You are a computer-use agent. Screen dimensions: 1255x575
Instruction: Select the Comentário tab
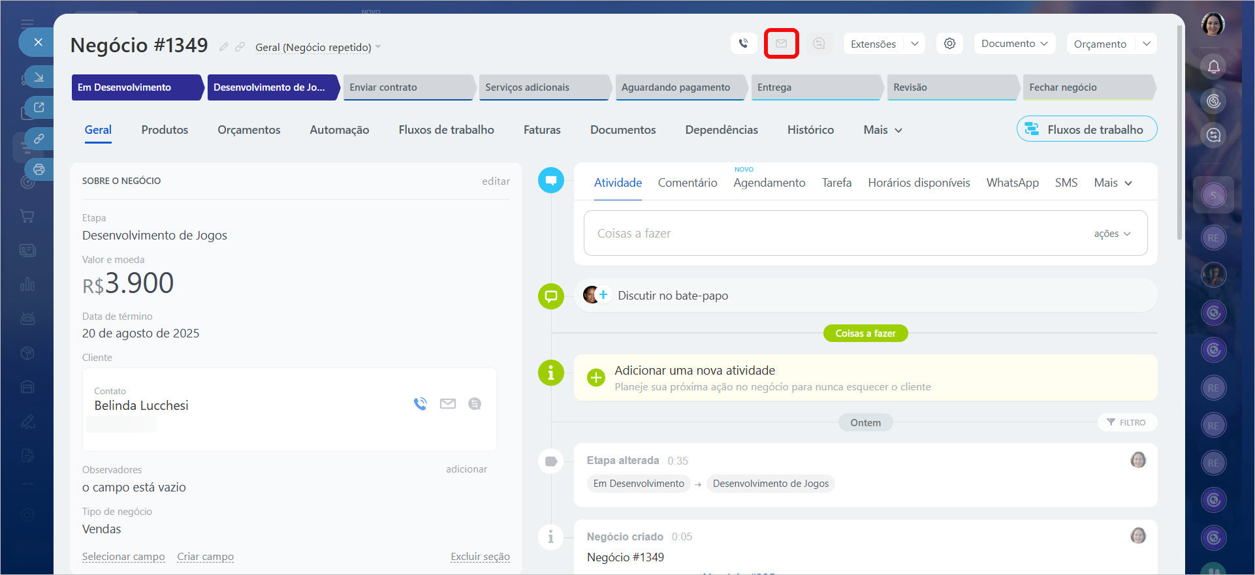coord(687,183)
